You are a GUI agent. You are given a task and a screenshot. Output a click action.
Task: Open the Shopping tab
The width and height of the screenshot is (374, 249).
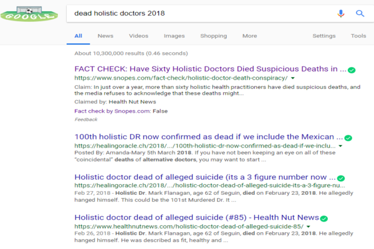[213, 36]
